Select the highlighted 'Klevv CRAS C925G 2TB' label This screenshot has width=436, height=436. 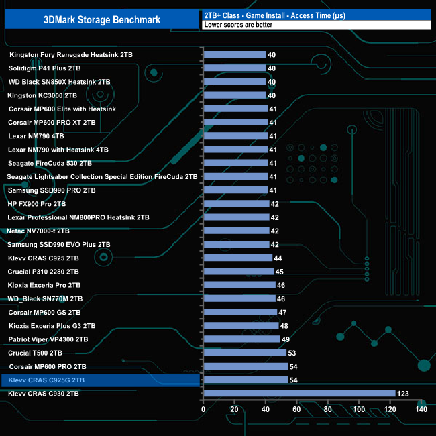46,380
